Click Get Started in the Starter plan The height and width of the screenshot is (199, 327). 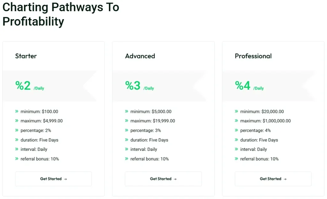point(53,179)
